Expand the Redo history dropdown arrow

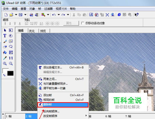pyautogui.click(x=68, y=15)
